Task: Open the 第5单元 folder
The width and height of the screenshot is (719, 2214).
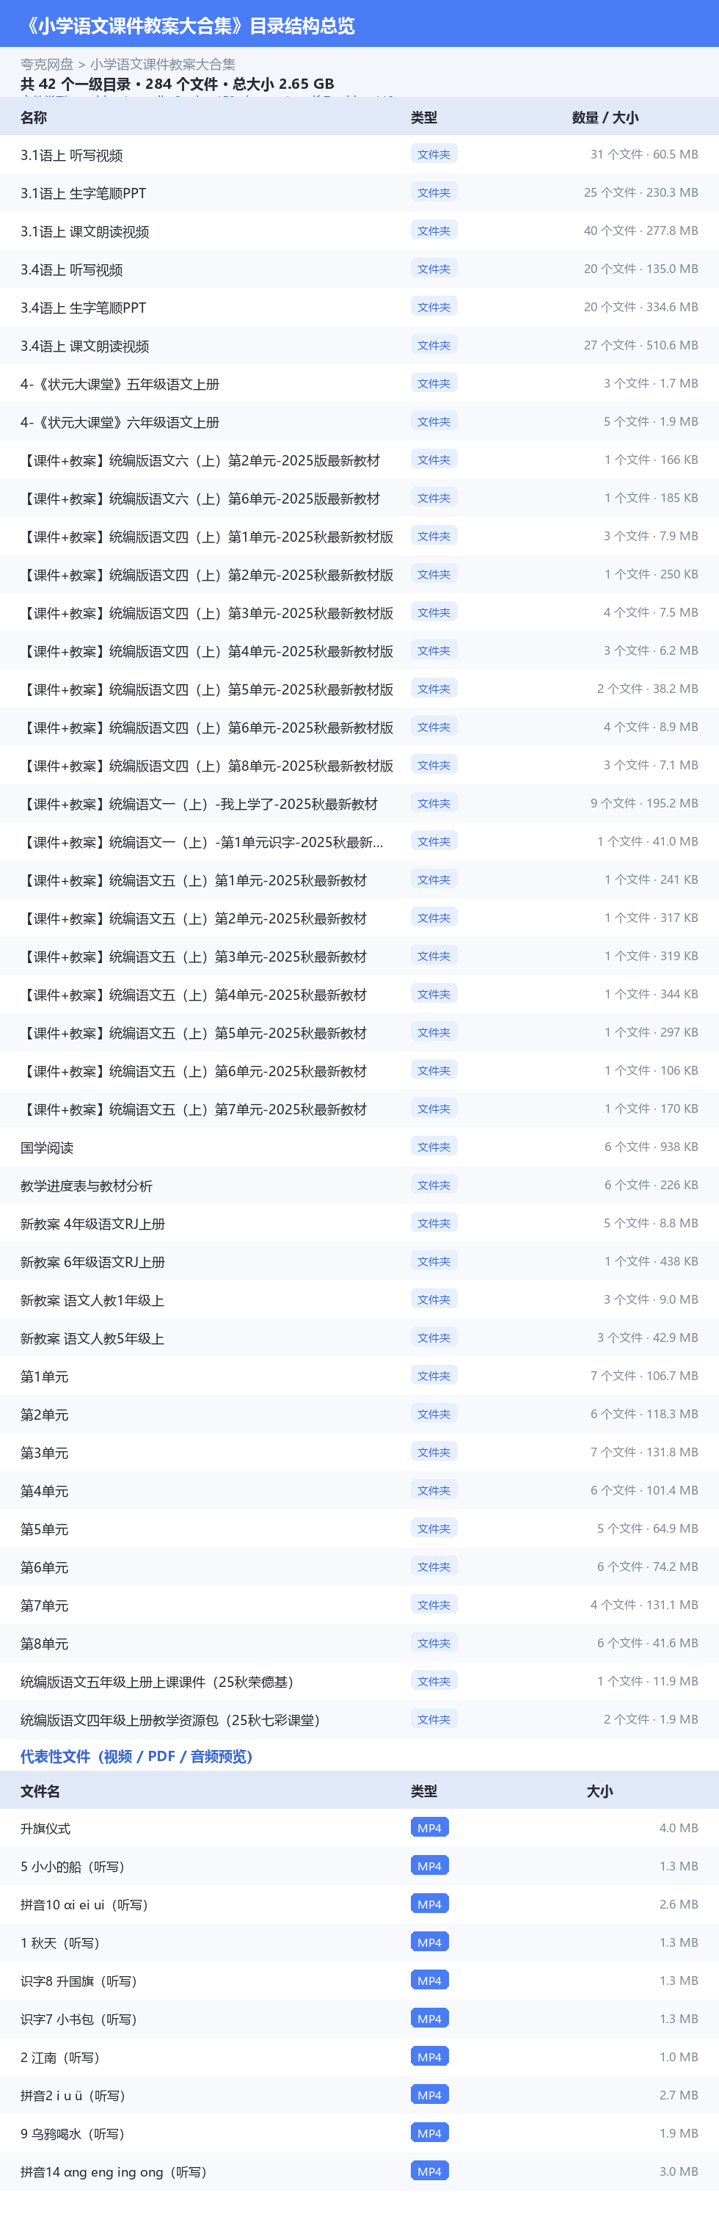Action: pos(359,1528)
